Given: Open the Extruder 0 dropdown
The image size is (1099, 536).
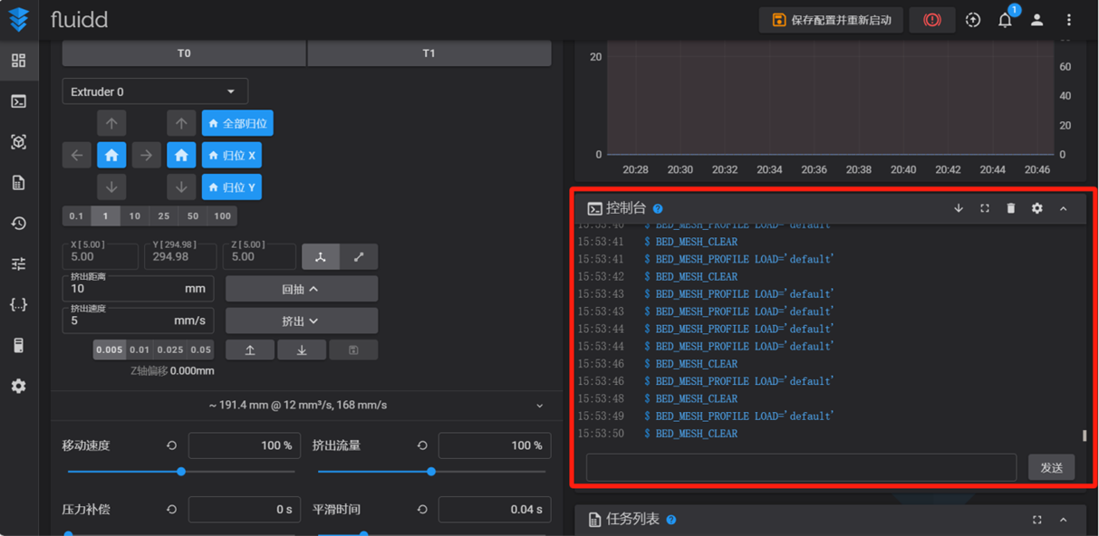Looking at the screenshot, I should 155,91.
